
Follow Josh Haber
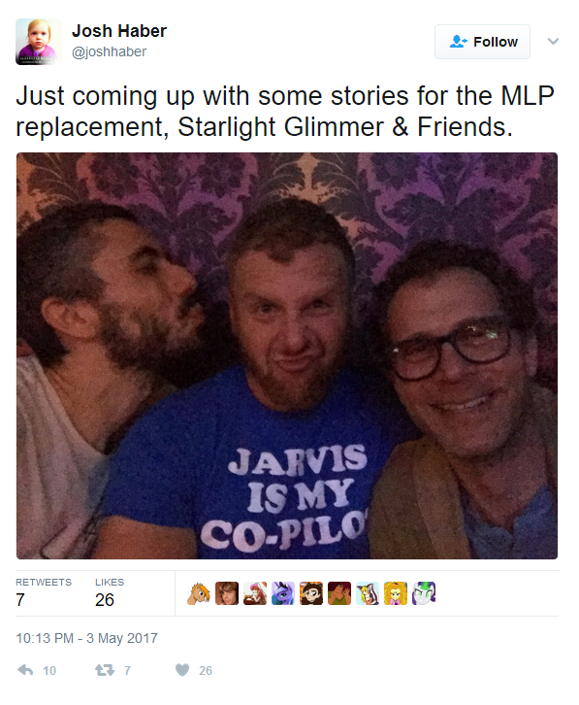[482, 42]
